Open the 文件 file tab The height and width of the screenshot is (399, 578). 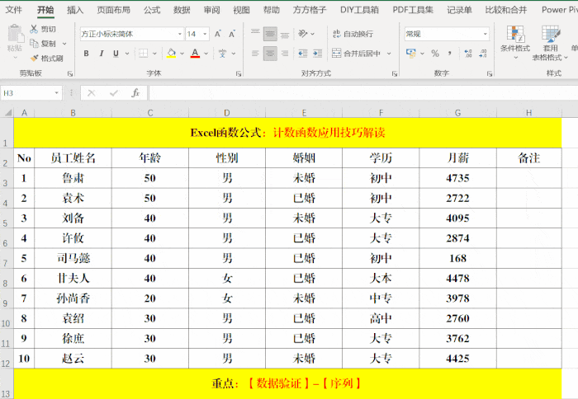coord(14,10)
